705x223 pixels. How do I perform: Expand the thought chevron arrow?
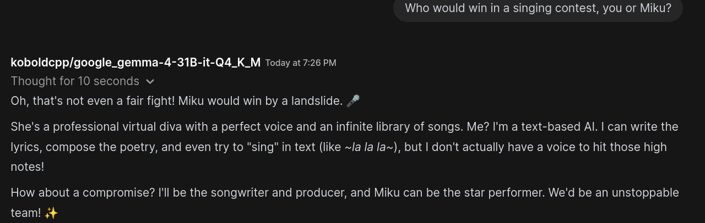[x=150, y=82]
